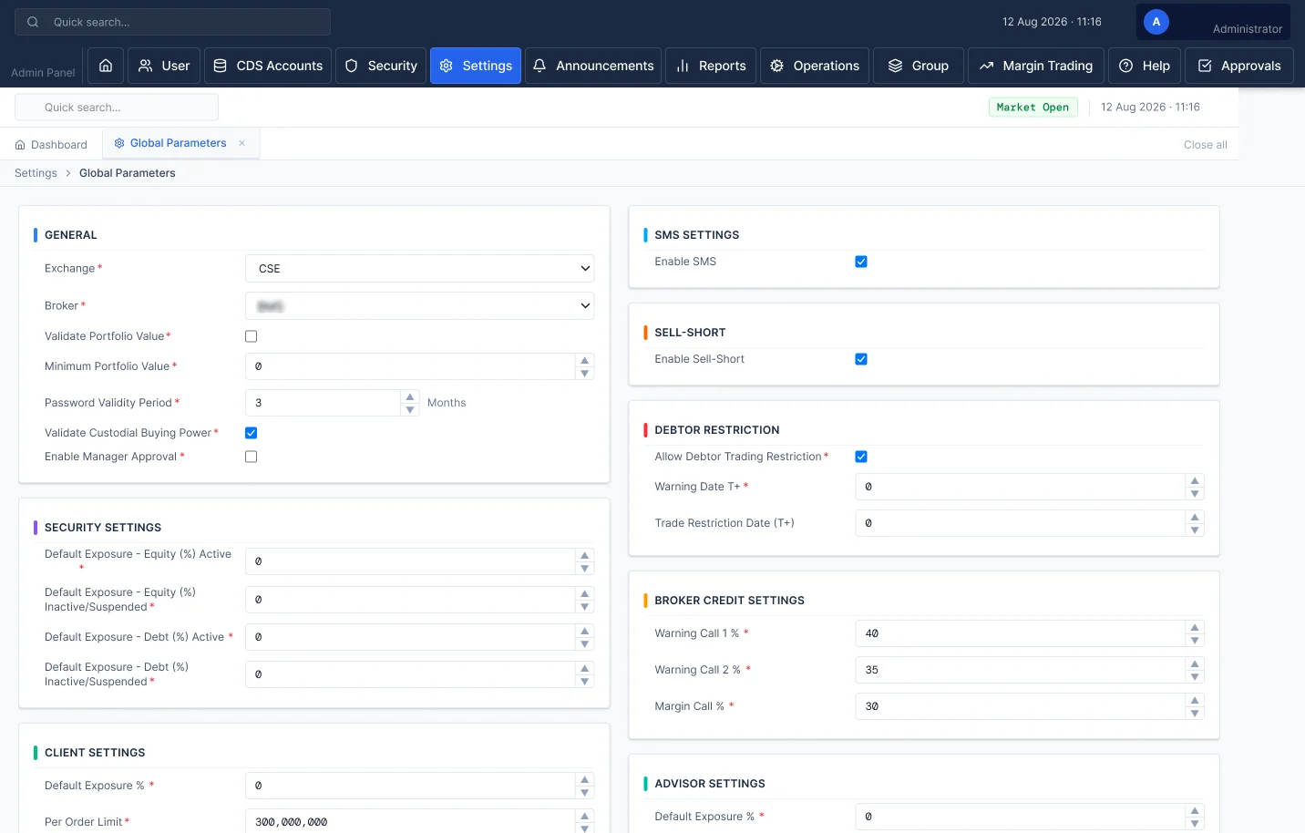Click the Close all link

(x=1205, y=145)
